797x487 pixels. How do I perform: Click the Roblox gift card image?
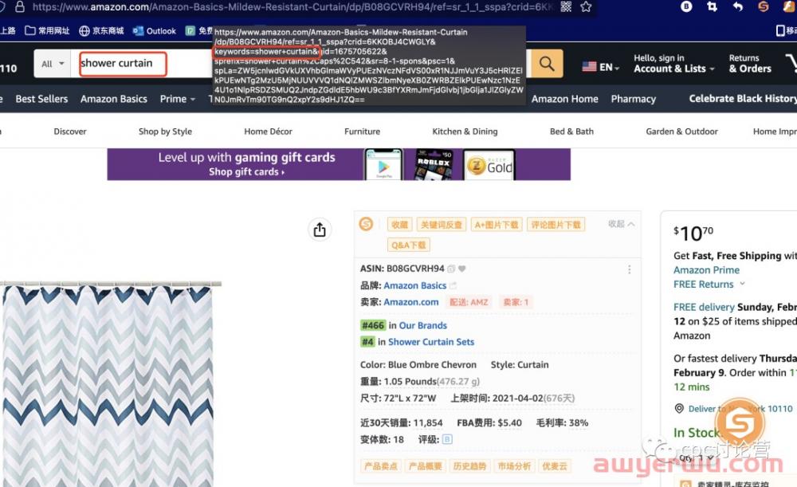coord(434,164)
